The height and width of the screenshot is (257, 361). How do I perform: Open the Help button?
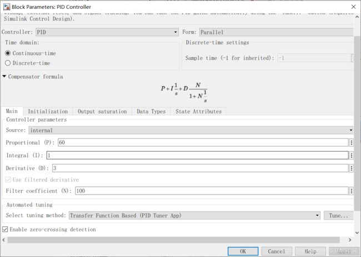(x=310, y=251)
